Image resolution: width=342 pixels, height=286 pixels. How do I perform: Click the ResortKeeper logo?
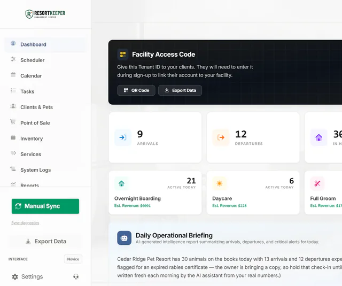[x=45, y=14]
